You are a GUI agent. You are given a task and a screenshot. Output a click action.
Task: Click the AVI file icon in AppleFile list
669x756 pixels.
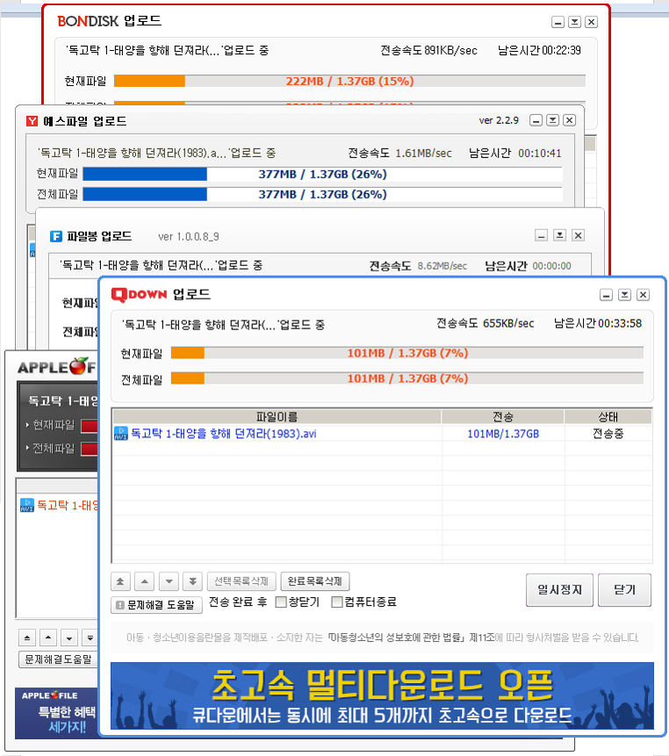[x=26, y=506]
